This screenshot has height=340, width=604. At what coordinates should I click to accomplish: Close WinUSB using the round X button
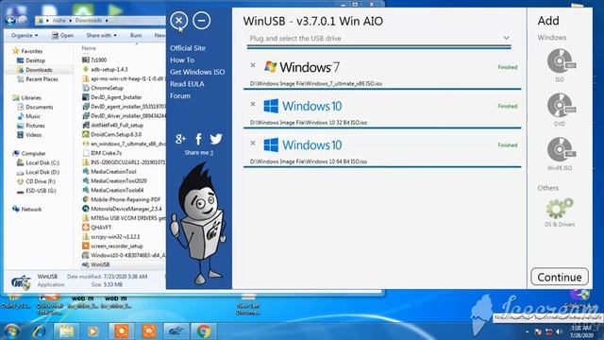[x=179, y=21]
